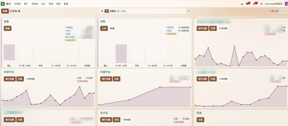This screenshot has width=288, height=126.
Task: Click 交易 next to 6 待对账
Action: (x=213, y=28)
